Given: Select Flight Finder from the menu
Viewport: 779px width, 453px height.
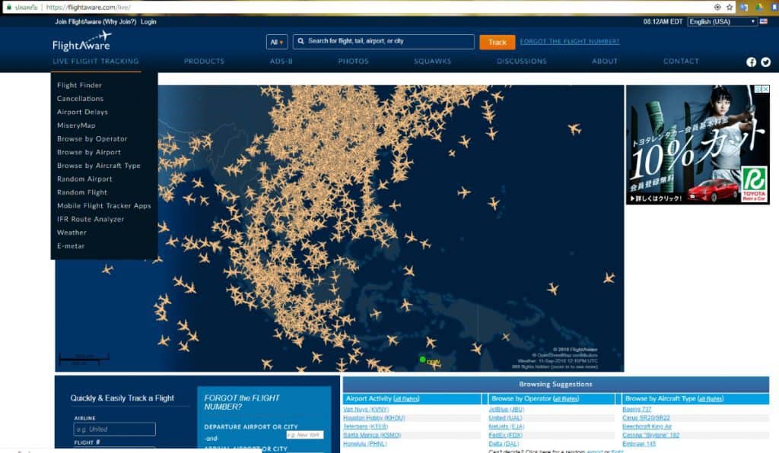Looking at the screenshot, I should pos(79,85).
